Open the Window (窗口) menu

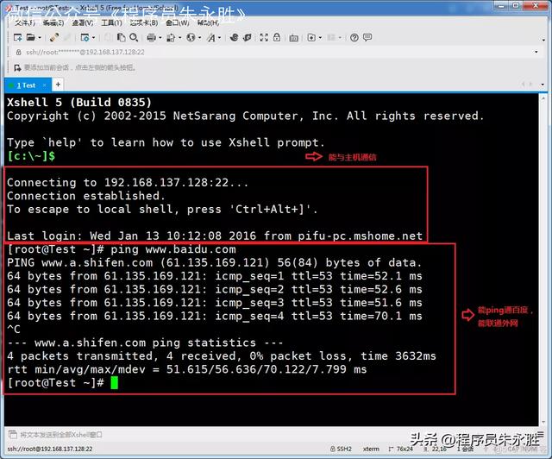coord(178,23)
